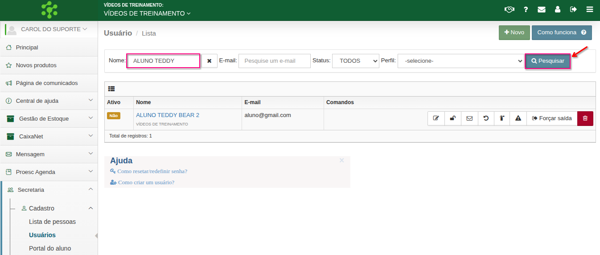The width and height of the screenshot is (600, 255).
Task: Click the edit user pencil icon
Action: [x=436, y=118]
